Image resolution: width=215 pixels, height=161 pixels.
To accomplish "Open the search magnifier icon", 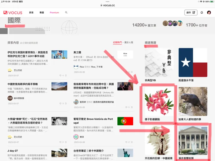I will (x=66, y=12).
